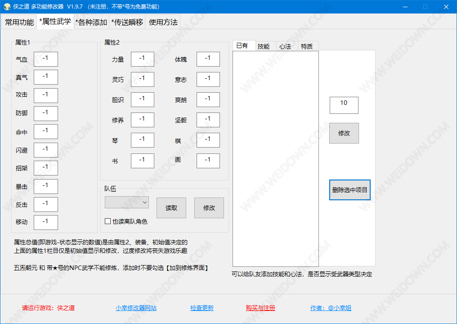Click the 检查更新 link
This screenshot has height=324, width=457.
(202, 308)
